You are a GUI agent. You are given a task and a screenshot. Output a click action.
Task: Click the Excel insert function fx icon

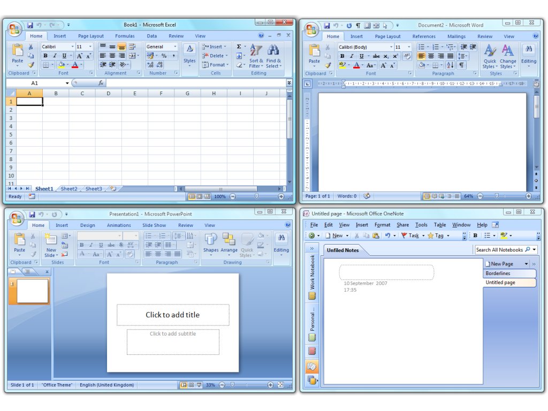click(x=101, y=83)
